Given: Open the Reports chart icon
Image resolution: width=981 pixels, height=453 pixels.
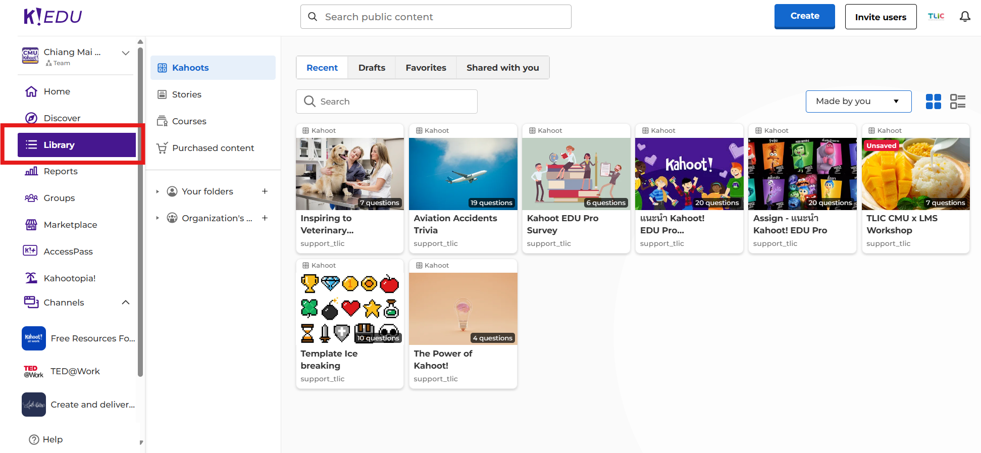Looking at the screenshot, I should pyautogui.click(x=31, y=171).
